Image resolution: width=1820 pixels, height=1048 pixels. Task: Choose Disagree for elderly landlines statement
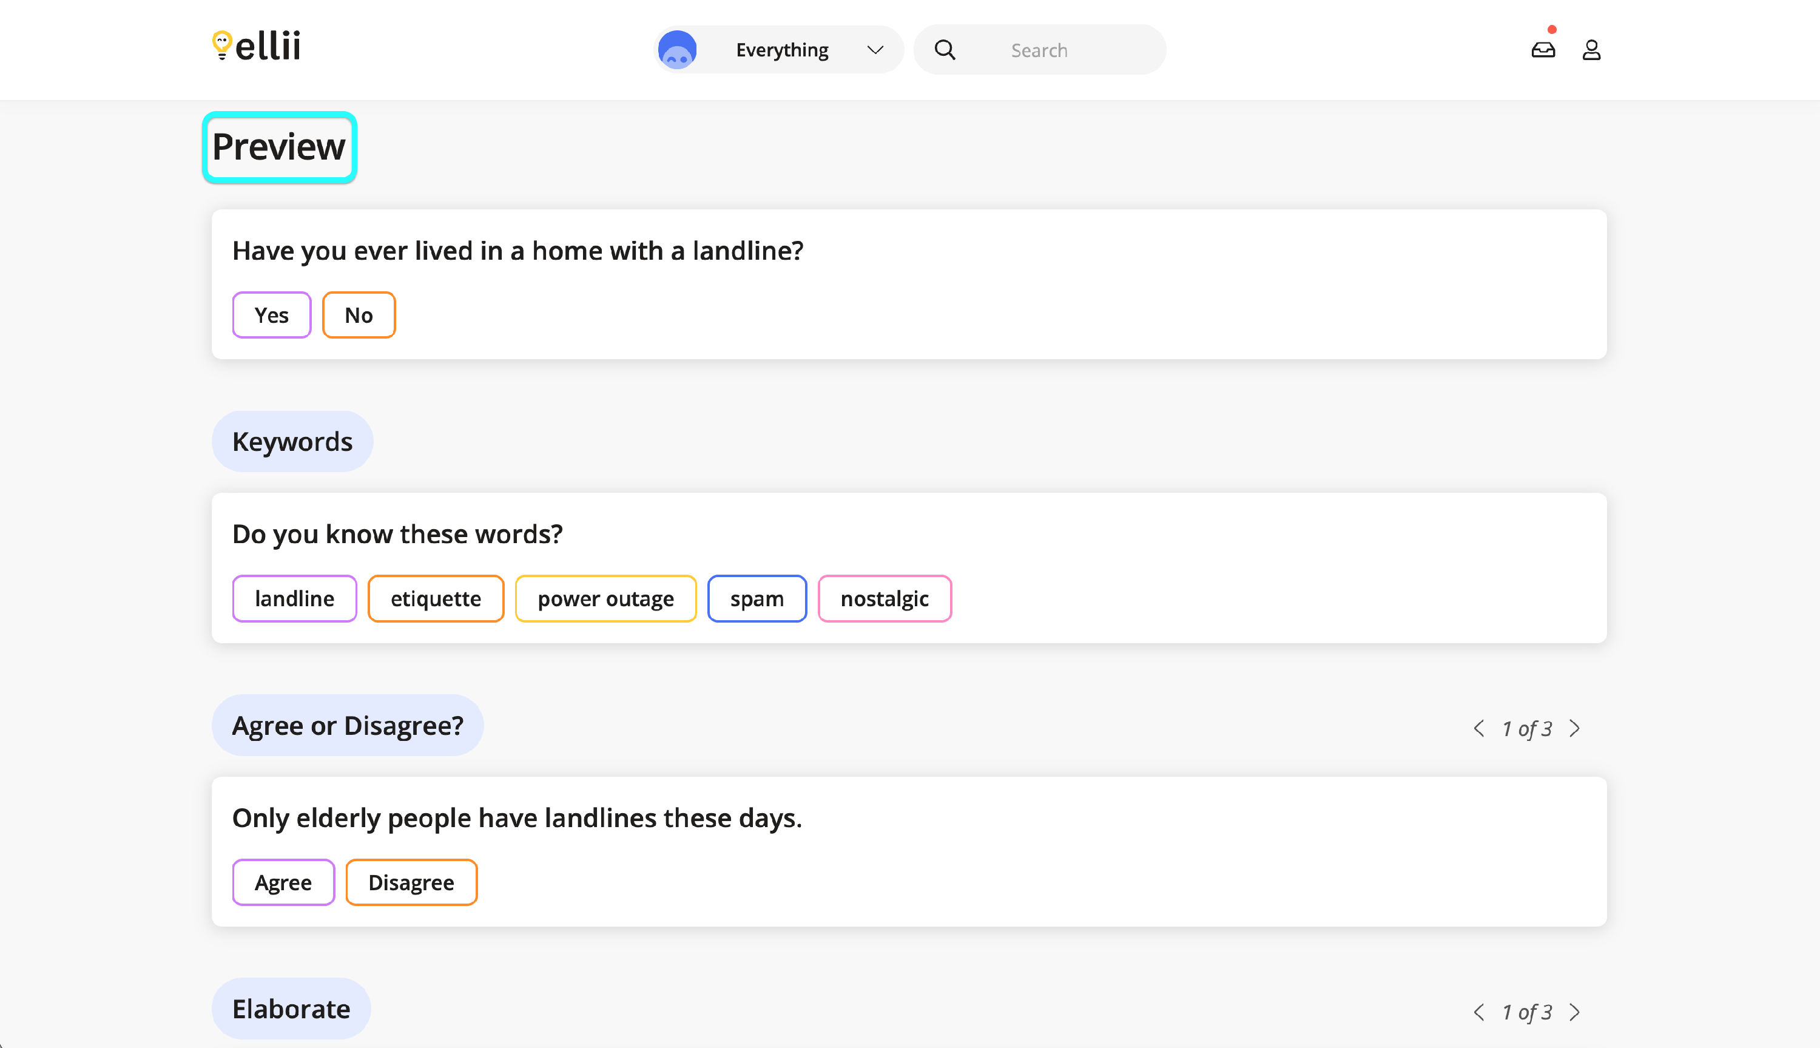(411, 882)
